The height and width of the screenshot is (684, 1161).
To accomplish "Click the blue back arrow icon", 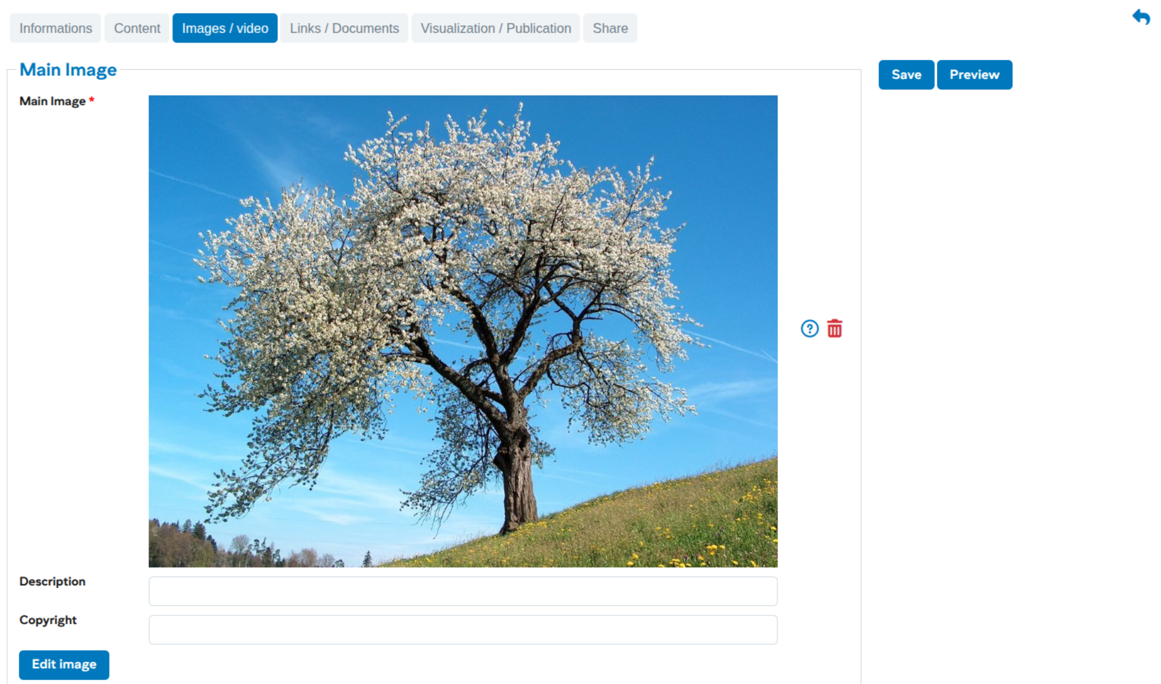I will [1141, 18].
